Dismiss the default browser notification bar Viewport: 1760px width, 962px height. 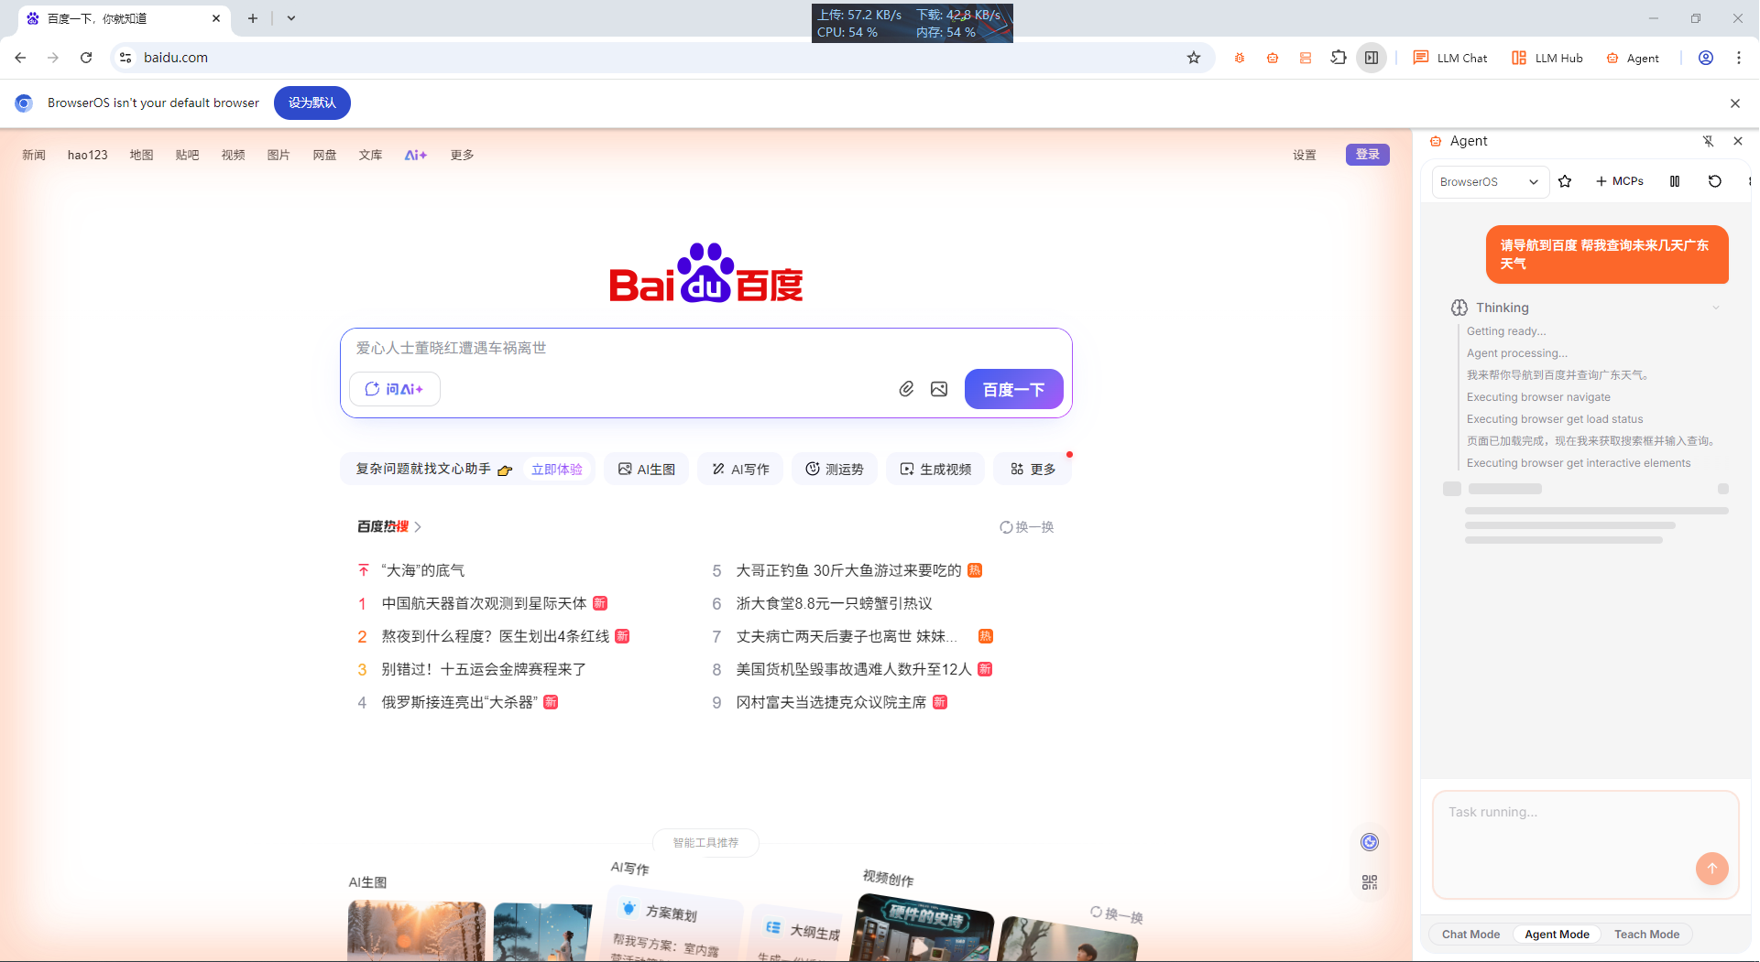(1735, 103)
